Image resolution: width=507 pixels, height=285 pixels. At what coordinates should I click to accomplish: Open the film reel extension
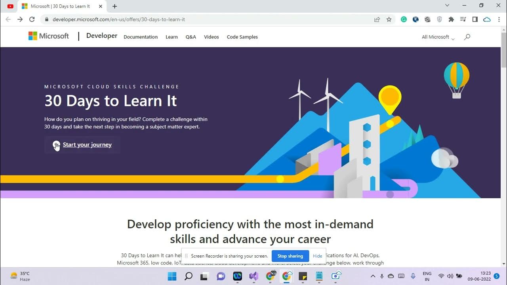(427, 19)
